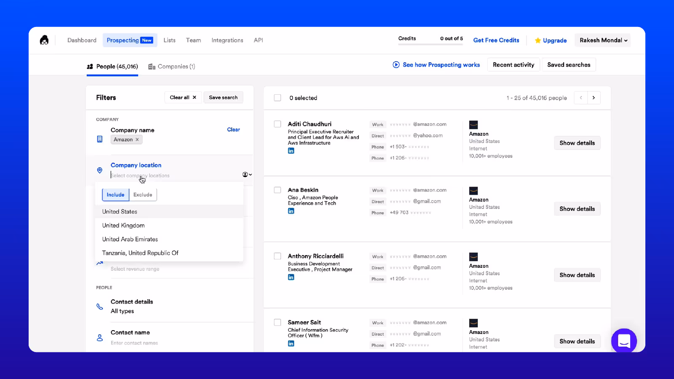Go to next page of results
Image resolution: width=674 pixels, height=379 pixels.
(594, 98)
